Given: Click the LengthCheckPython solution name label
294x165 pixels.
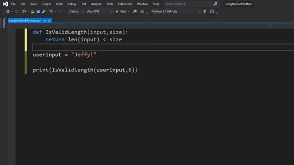Looking at the screenshot, I should [x=239, y=4].
